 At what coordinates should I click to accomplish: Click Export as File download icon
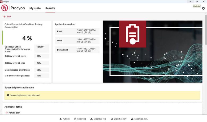pyautogui.click(x=92, y=119)
